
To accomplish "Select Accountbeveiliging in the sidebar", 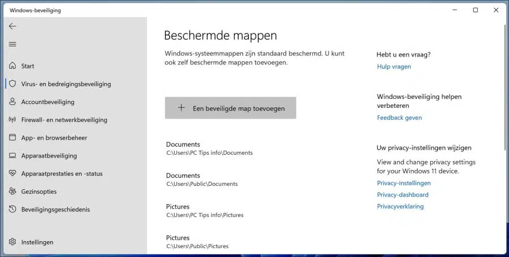I will tap(48, 102).
